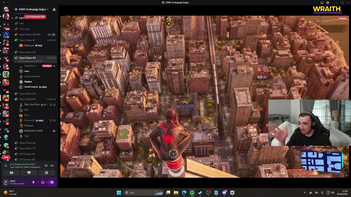Open the server icon with 111 badge

click(6, 105)
